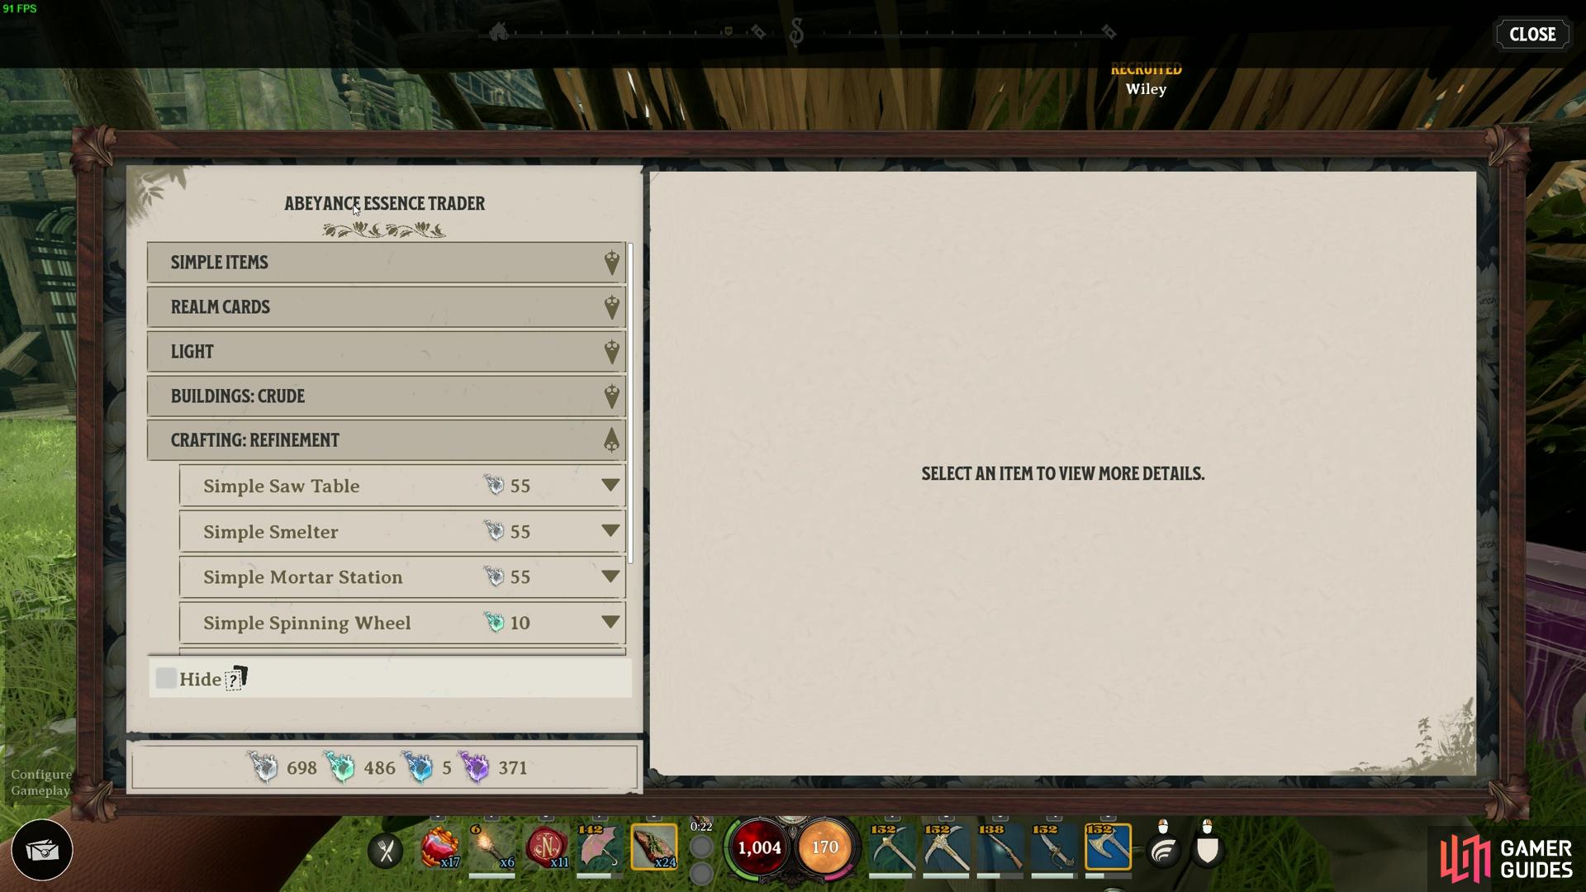This screenshot has width=1586, height=892.
Task: Click the white essence currency icon
Action: click(263, 766)
